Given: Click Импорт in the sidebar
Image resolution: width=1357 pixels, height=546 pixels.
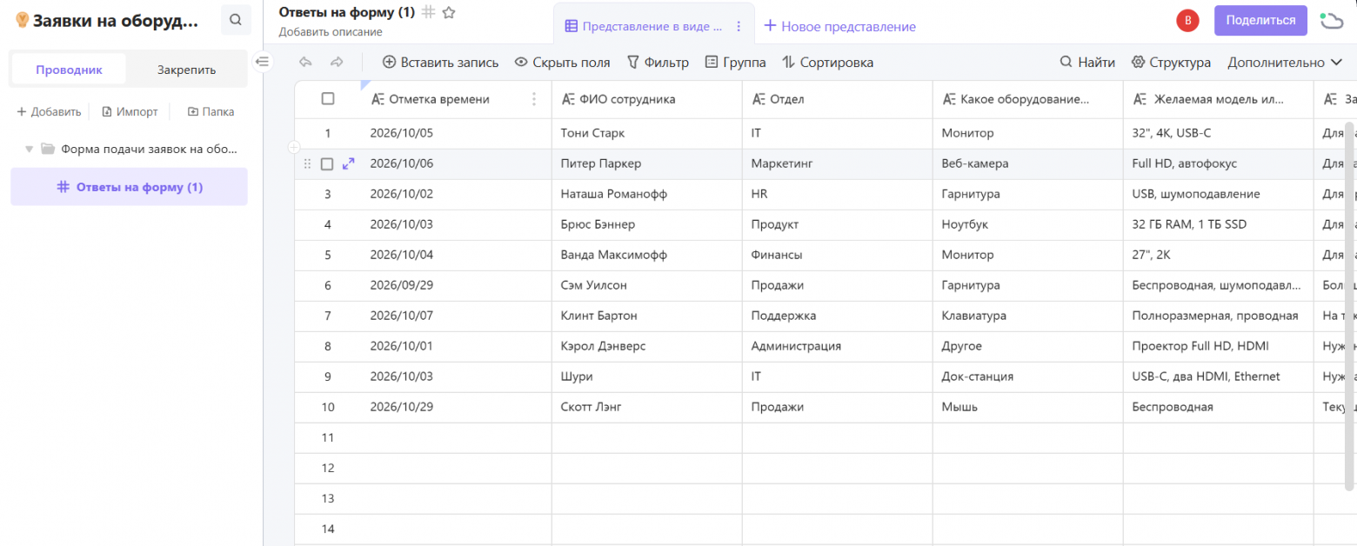Looking at the screenshot, I should (x=130, y=111).
